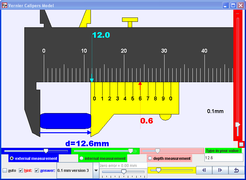Click the blue external measurement slider thumb

46,151
